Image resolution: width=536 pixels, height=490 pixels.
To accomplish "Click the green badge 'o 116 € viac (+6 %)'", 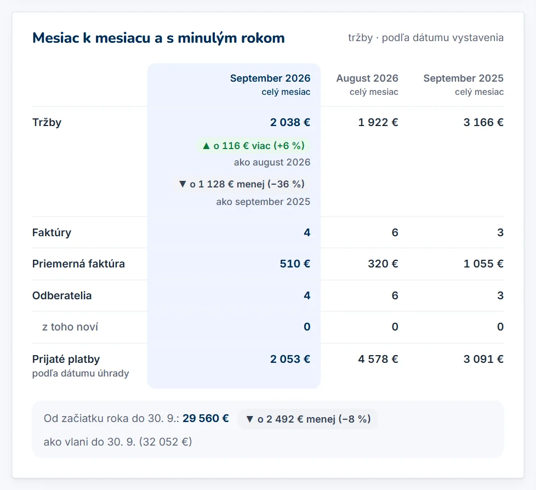I will coord(253,146).
